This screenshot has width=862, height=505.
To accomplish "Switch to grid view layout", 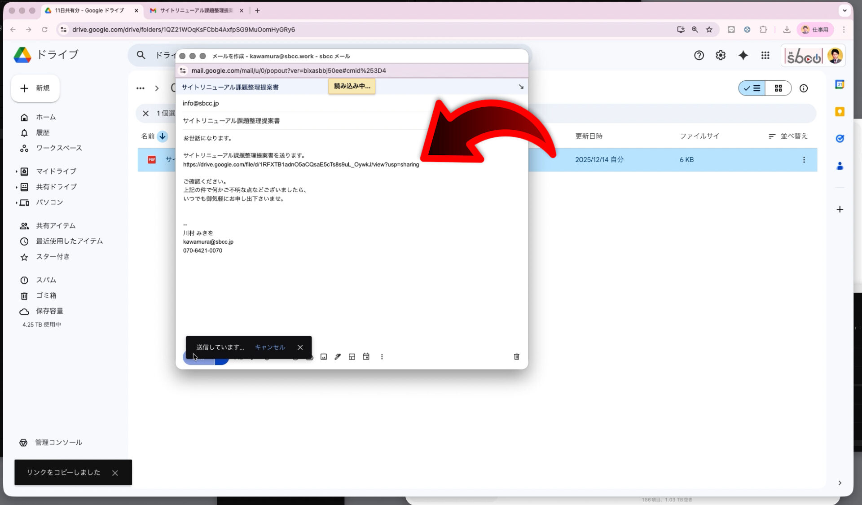I will 779,88.
